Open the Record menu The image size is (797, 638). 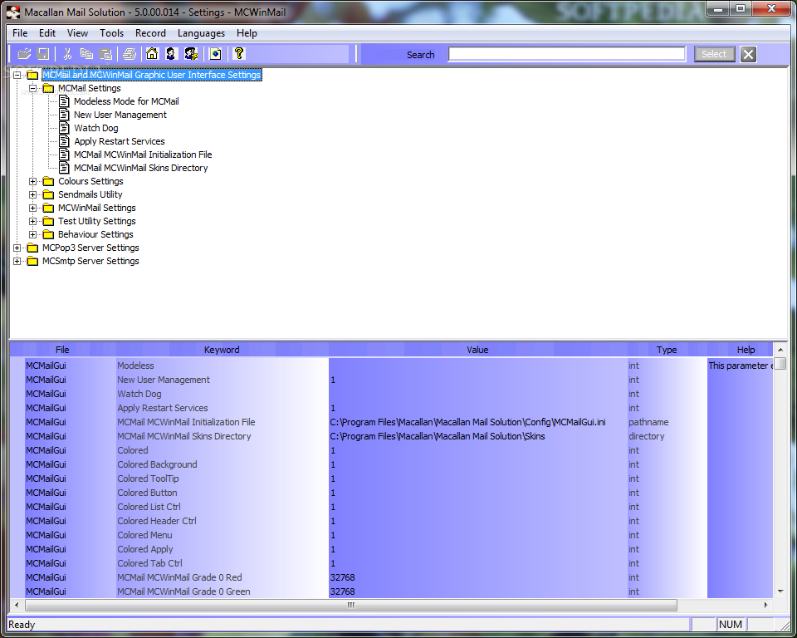click(x=150, y=33)
